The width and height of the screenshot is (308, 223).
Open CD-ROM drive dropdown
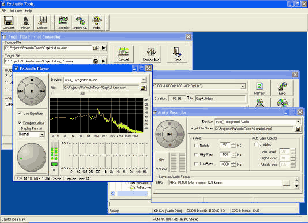pos(243,86)
